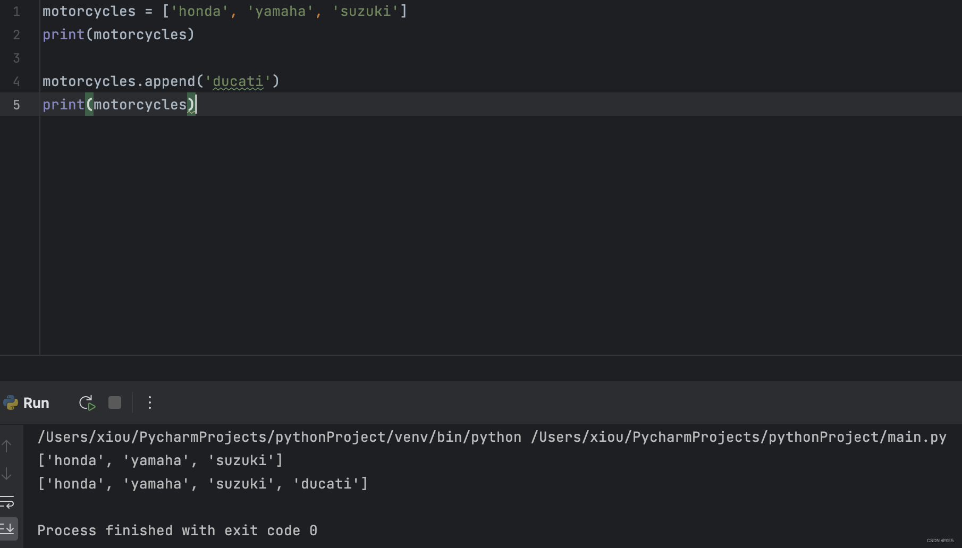Click the console output line ending in 'ducati'
Viewport: 962px width, 548px height.
203,484
